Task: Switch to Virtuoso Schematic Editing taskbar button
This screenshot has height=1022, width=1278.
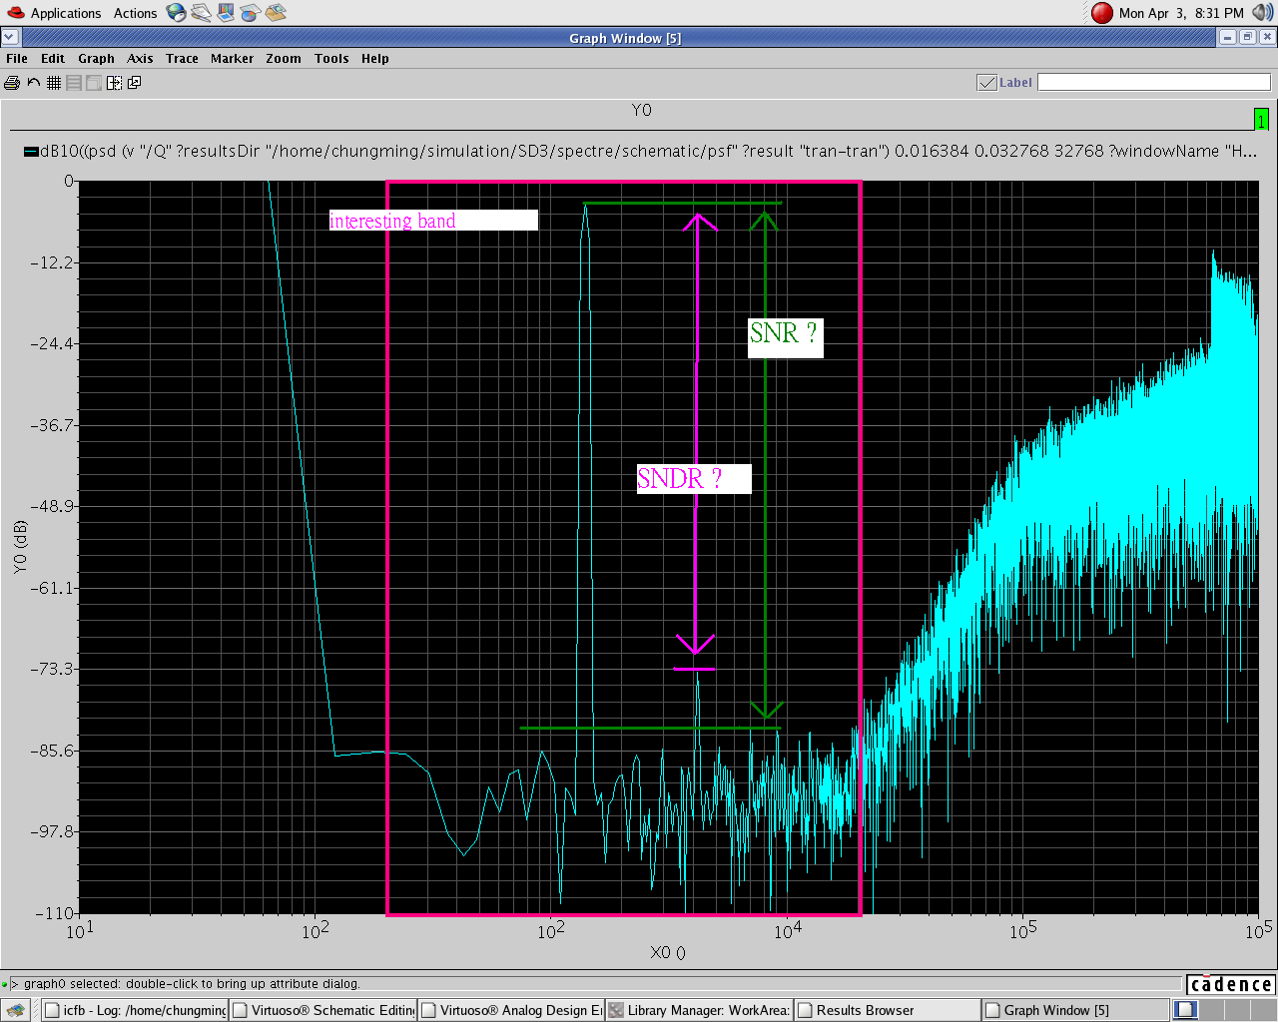Action: click(x=323, y=1010)
